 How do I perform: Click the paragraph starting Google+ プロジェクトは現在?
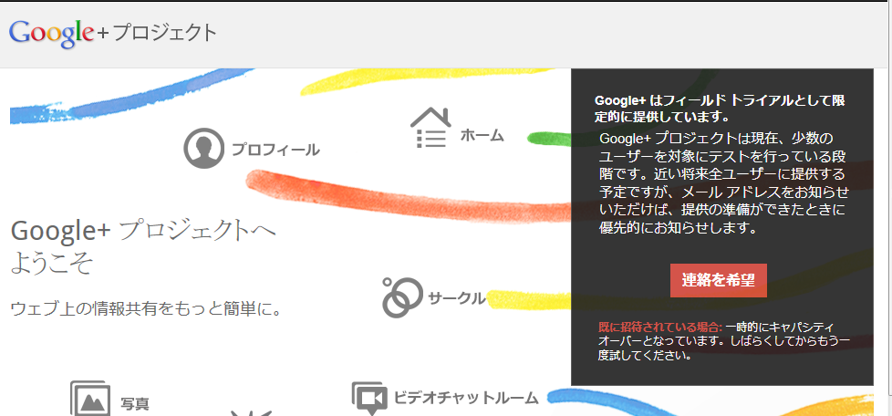pyautogui.click(x=724, y=183)
